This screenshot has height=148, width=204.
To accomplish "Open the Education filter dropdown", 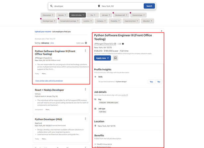I will [x=147, y=21].
